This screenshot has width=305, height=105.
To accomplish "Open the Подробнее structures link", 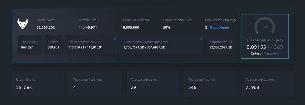I will (219, 27).
